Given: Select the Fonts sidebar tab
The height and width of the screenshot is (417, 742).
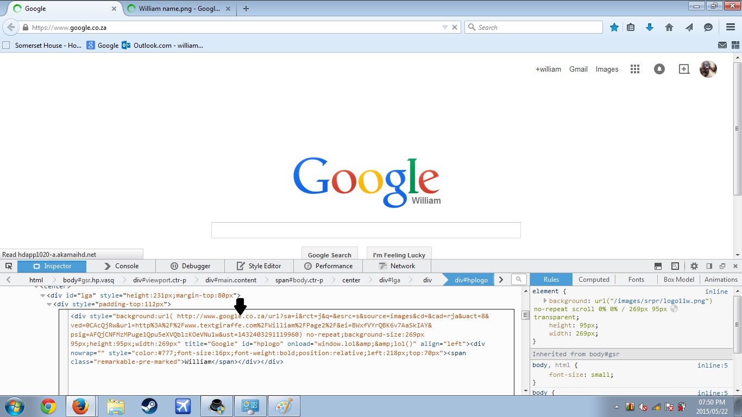Looking at the screenshot, I should point(636,280).
